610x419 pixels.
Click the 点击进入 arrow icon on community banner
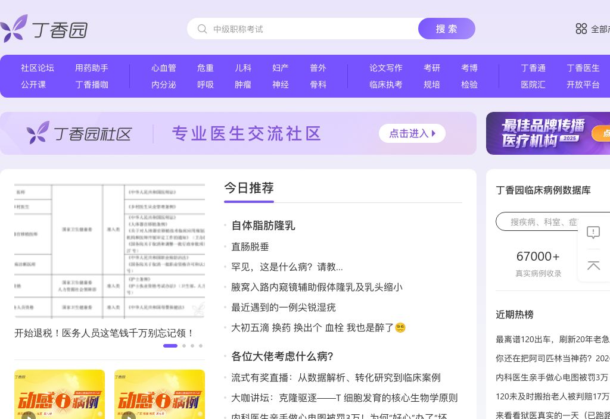pyautogui.click(x=434, y=133)
